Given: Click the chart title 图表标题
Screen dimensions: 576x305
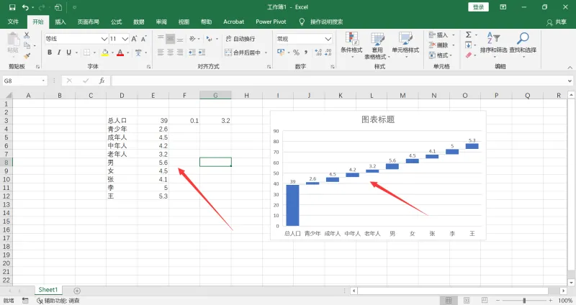Looking at the screenshot, I should click(x=378, y=119).
